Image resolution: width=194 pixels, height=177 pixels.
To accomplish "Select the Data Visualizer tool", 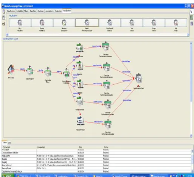I will (20, 23).
